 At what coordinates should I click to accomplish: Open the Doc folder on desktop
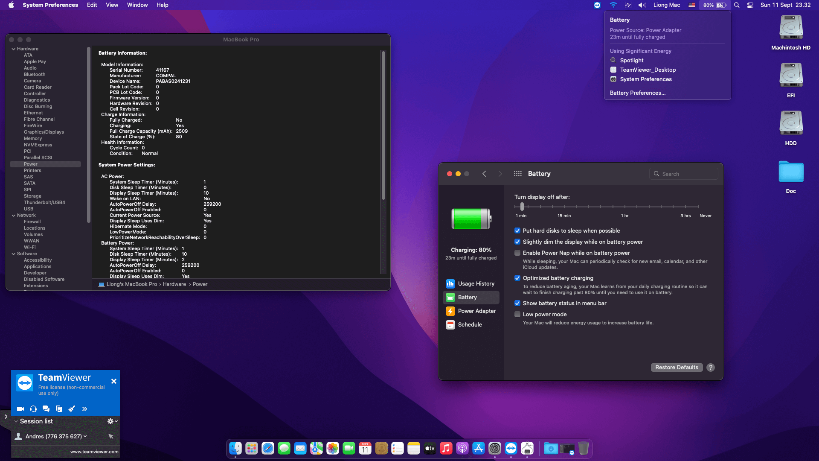(791, 177)
